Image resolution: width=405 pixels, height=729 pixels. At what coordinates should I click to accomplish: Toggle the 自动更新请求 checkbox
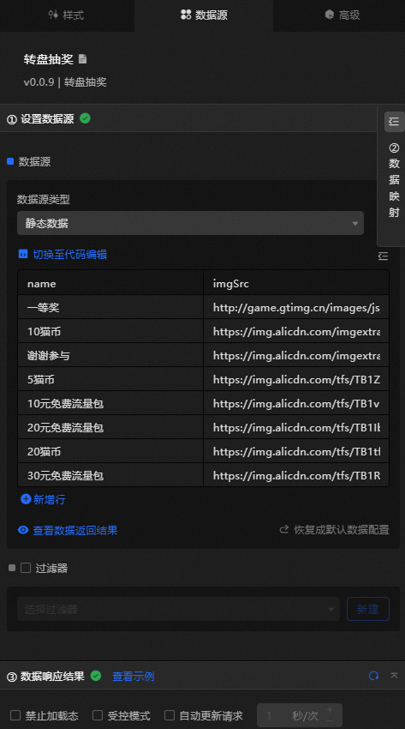click(x=170, y=715)
